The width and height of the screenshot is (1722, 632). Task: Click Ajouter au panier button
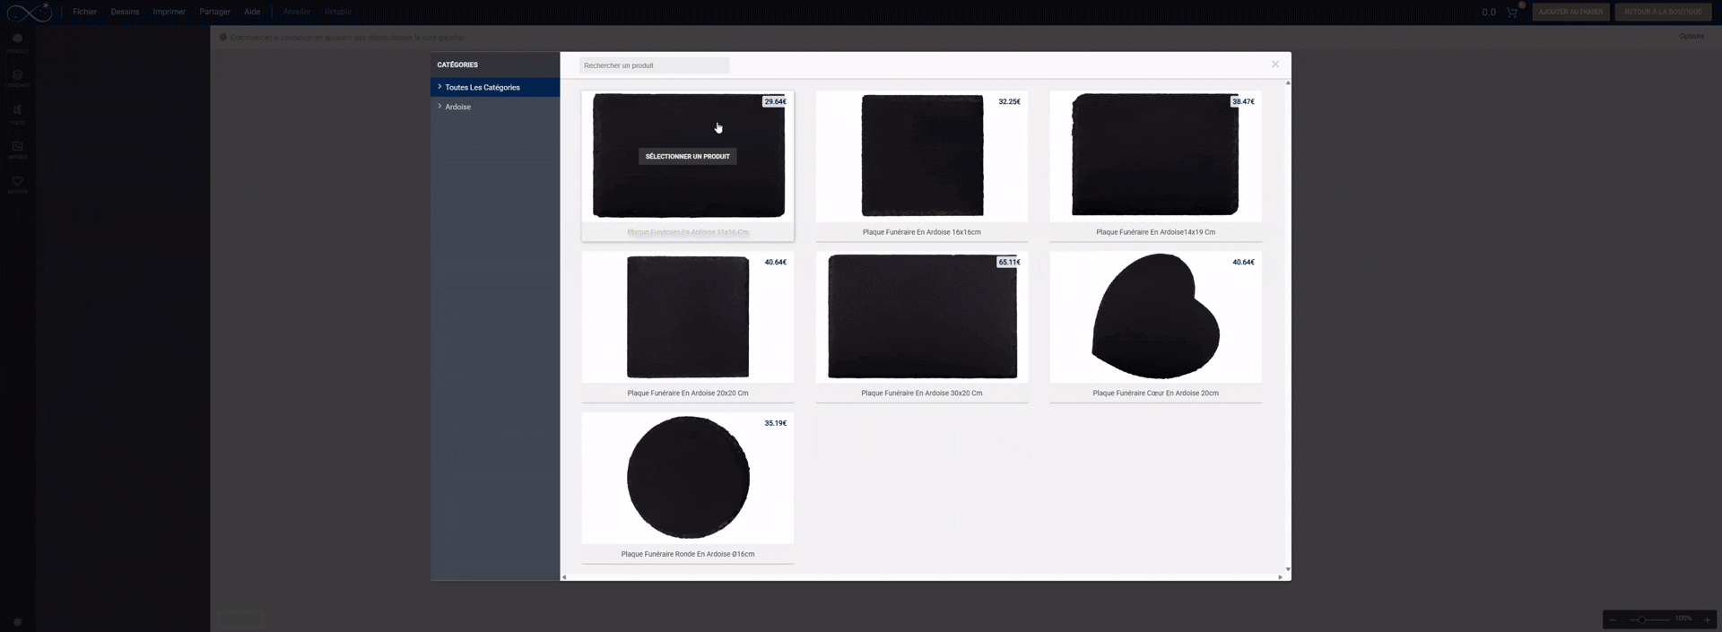click(x=1570, y=12)
